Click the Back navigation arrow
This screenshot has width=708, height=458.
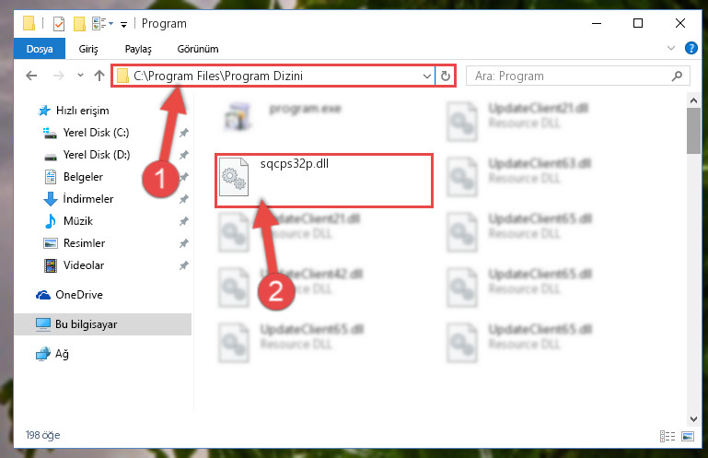pyautogui.click(x=31, y=76)
